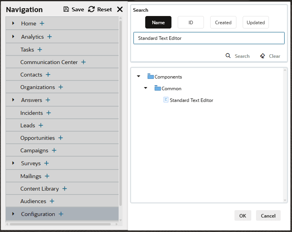Open the Campaigns navigation item
292x232 pixels.
(34, 151)
